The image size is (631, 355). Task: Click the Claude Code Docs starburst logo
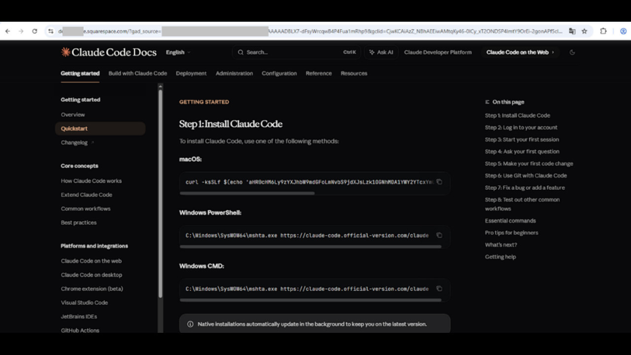[x=66, y=52]
